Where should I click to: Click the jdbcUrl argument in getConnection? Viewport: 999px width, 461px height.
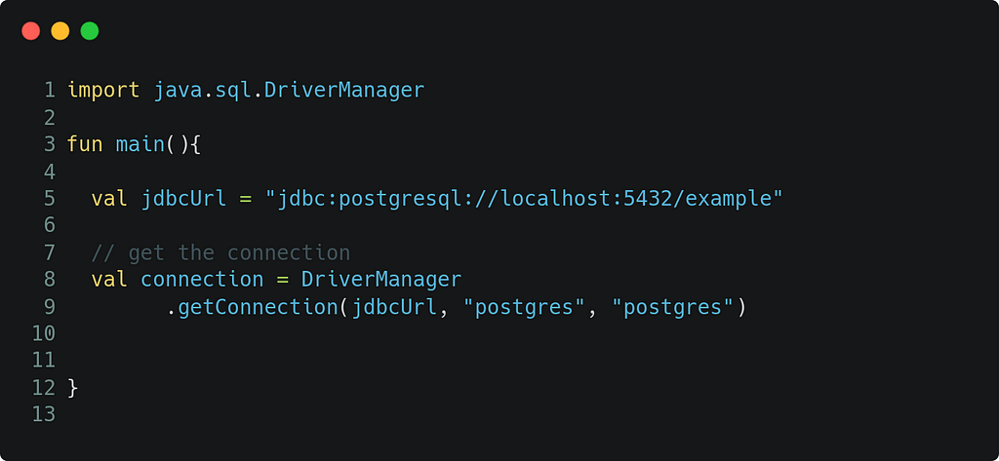[394, 308]
